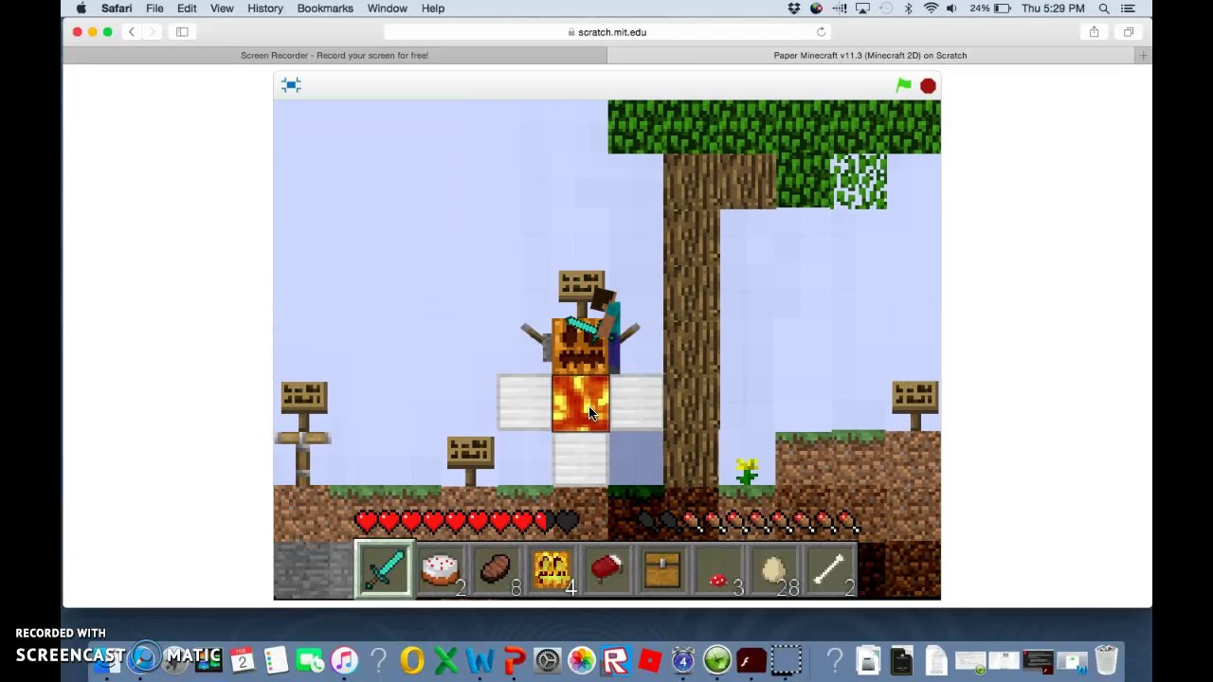Open the battery status showing 24%

click(991, 9)
